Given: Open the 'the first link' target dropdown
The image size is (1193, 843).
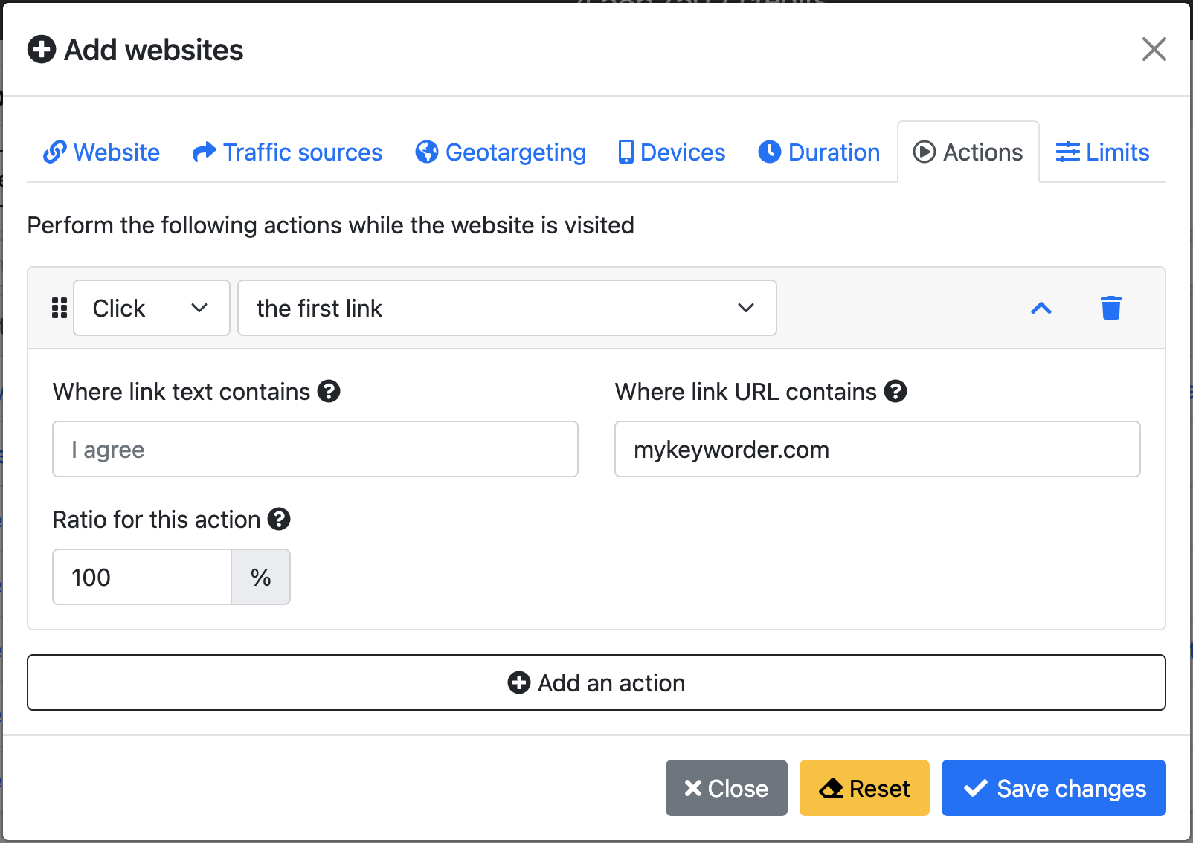Looking at the screenshot, I should (507, 308).
